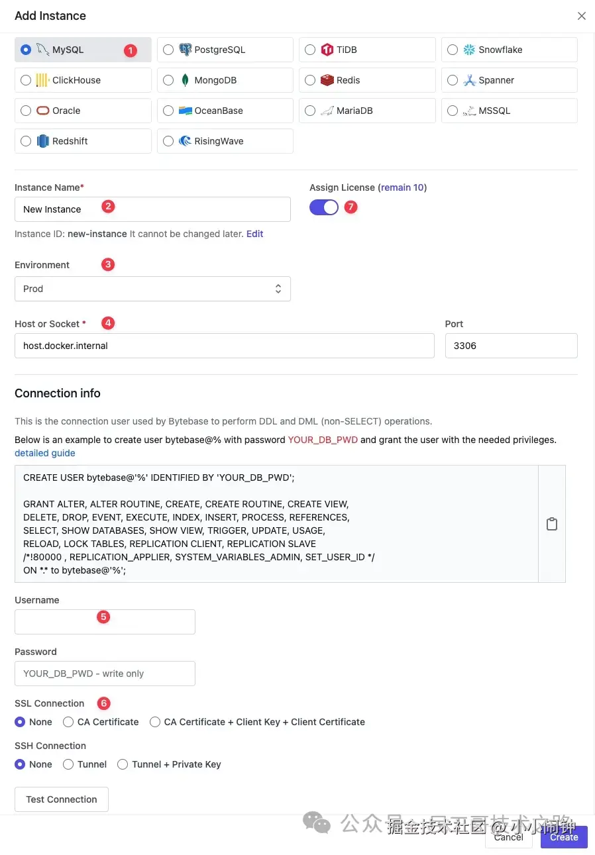The width and height of the screenshot is (595, 855).
Task: Click the Create button
Action: click(564, 837)
